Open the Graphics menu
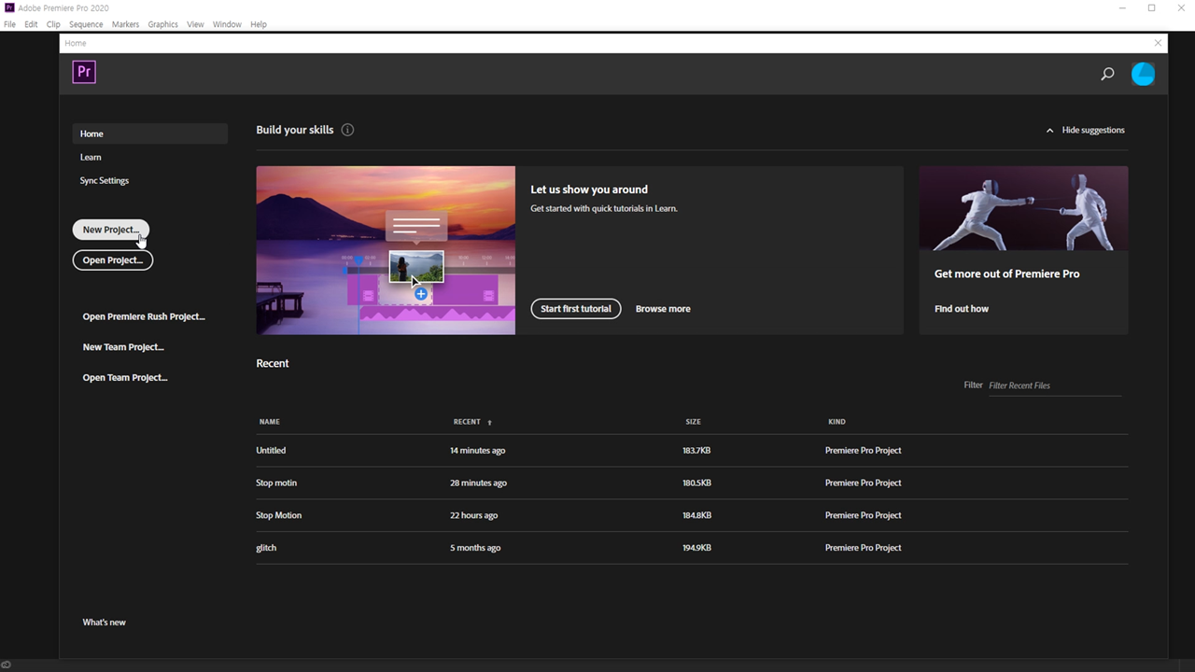This screenshot has height=672, width=1195. 162,24
